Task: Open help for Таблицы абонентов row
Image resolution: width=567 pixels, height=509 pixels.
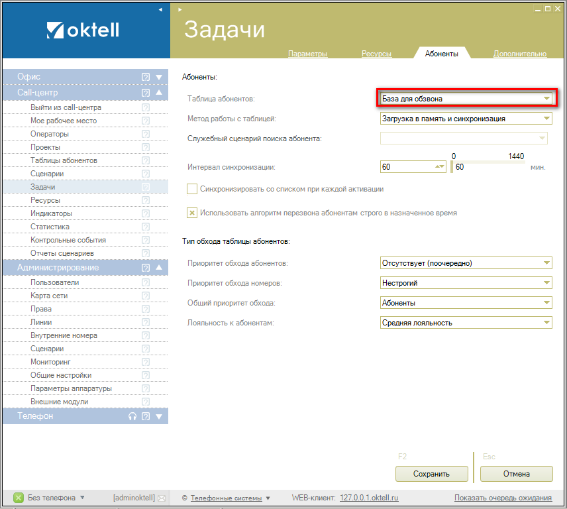Action: click(145, 160)
